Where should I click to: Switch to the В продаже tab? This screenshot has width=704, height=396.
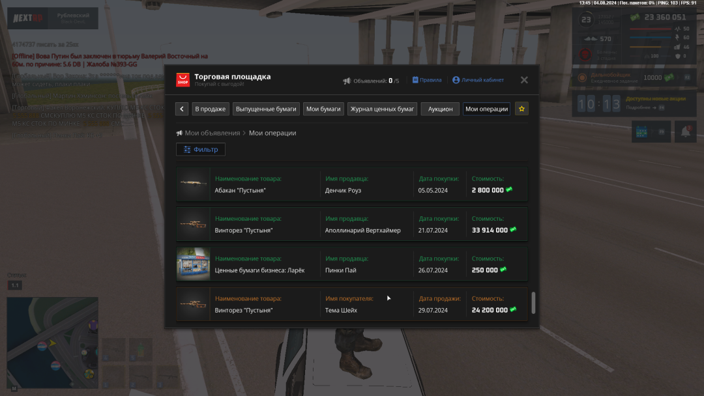coord(210,109)
